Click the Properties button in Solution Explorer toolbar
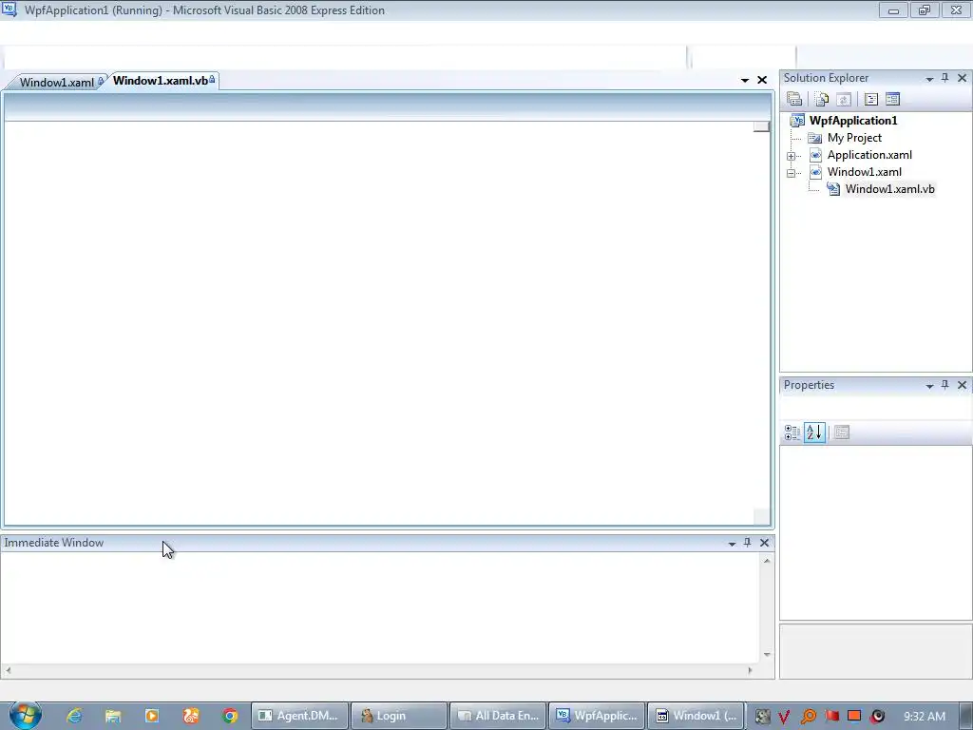The image size is (973, 730). [794, 99]
